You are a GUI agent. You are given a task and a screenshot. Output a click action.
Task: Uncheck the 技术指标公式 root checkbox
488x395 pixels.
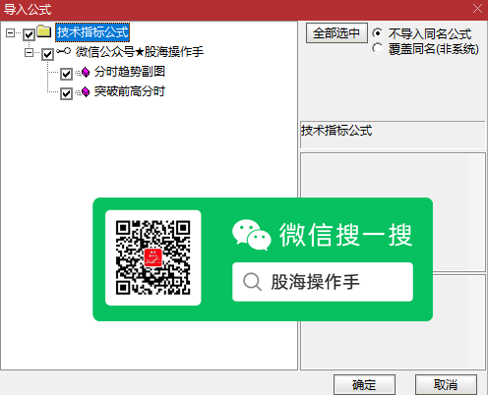tap(29, 34)
